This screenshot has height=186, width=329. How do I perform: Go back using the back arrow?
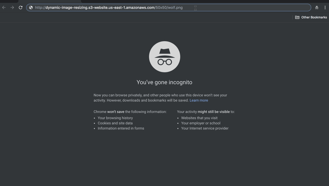(x=4, y=8)
